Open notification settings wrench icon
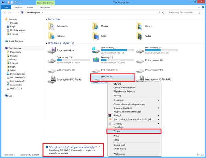Viewport: 206px width, 158px height. pos(96,147)
